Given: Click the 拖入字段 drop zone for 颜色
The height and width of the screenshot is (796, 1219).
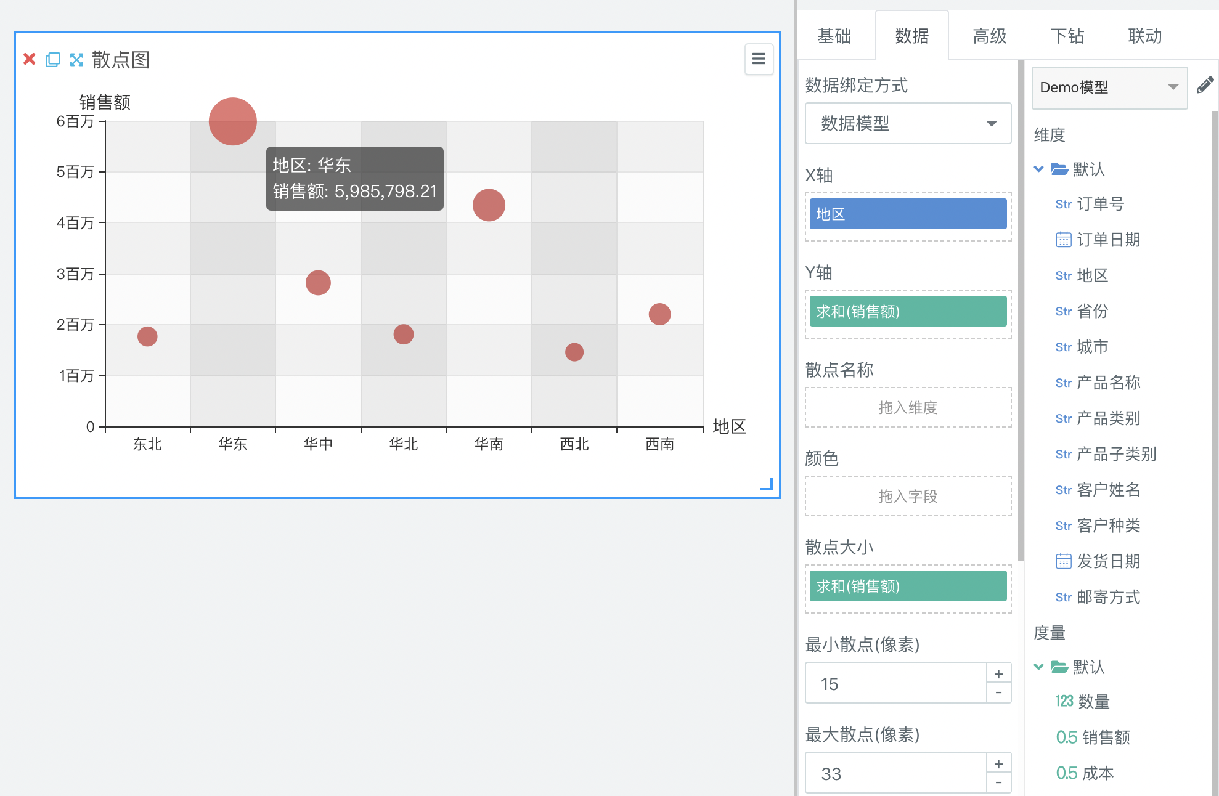Looking at the screenshot, I should pos(908,496).
